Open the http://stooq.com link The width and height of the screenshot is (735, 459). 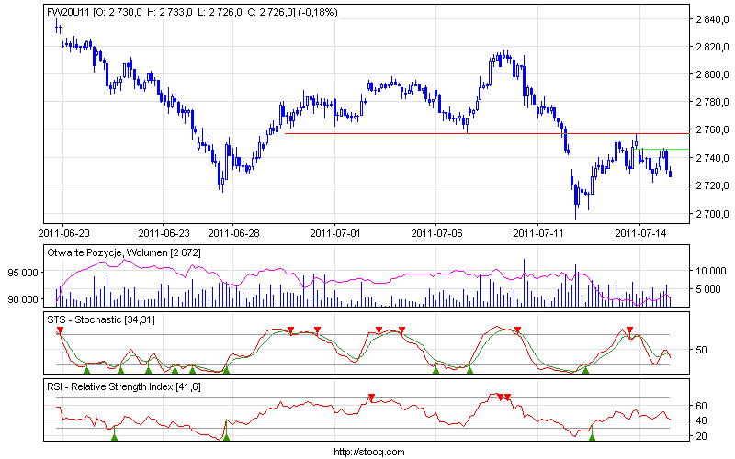pyautogui.click(x=369, y=452)
